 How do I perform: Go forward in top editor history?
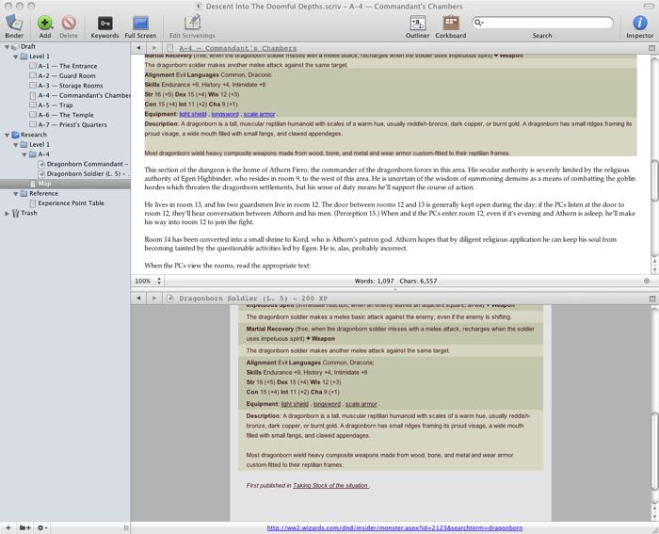(x=154, y=48)
